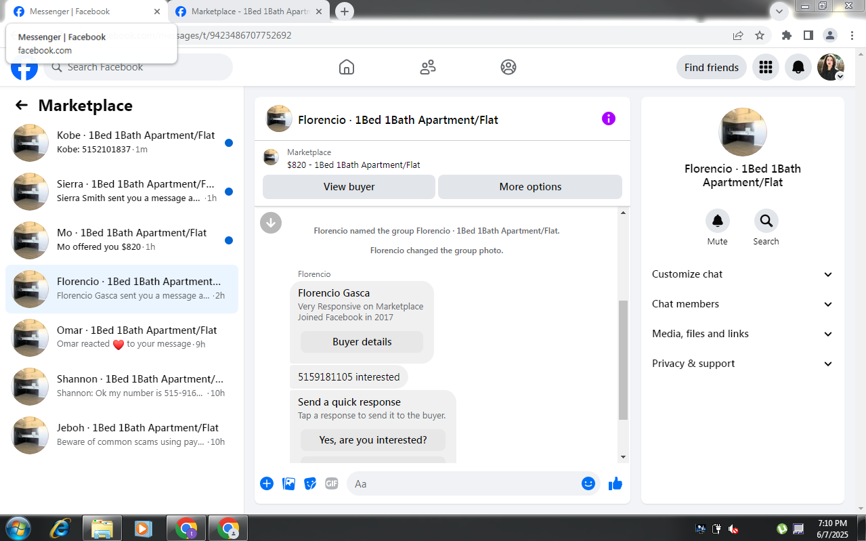Bookmark page with star icon

[x=760, y=35]
